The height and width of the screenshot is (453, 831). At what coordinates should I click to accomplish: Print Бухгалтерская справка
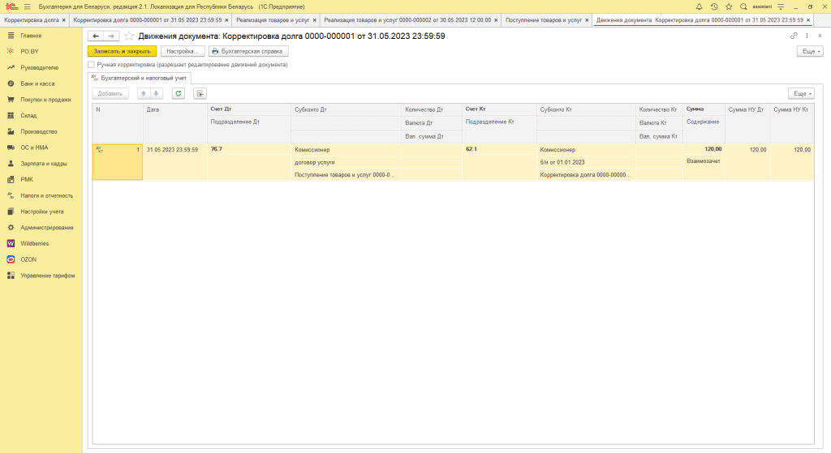click(x=248, y=51)
